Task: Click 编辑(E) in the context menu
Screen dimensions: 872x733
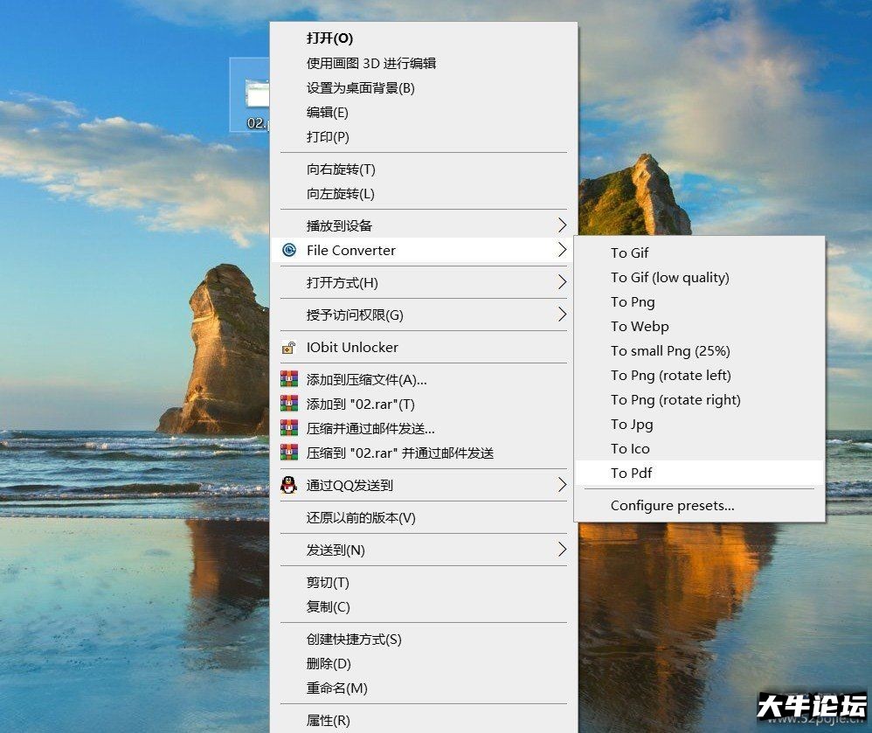Action: 424,113
